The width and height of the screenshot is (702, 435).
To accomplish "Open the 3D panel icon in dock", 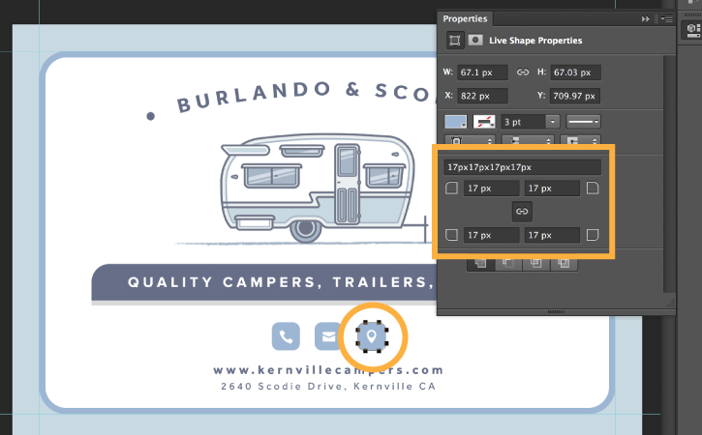I will tap(692, 30).
